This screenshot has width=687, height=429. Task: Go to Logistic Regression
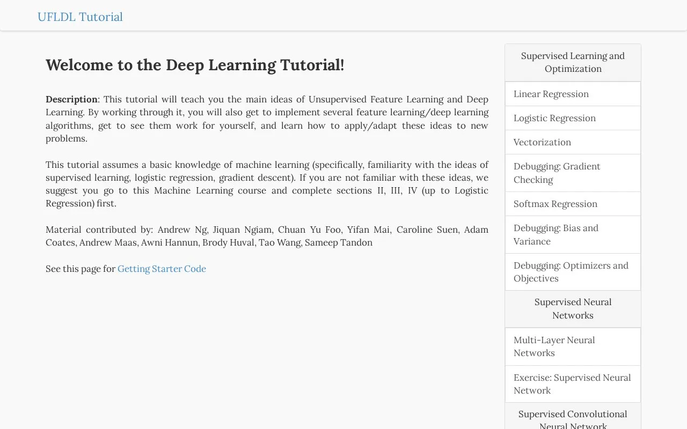(573, 118)
